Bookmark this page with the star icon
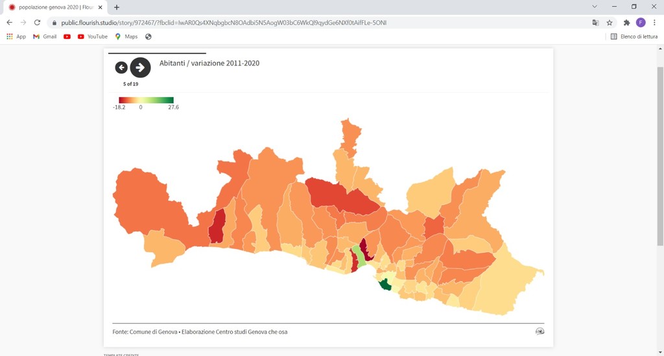 610,22
